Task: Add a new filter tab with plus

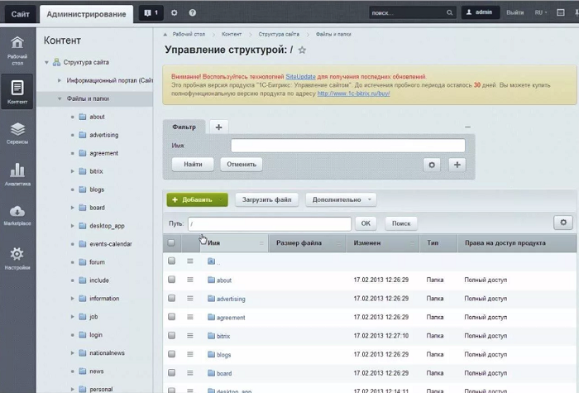Action: [x=218, y=127]
